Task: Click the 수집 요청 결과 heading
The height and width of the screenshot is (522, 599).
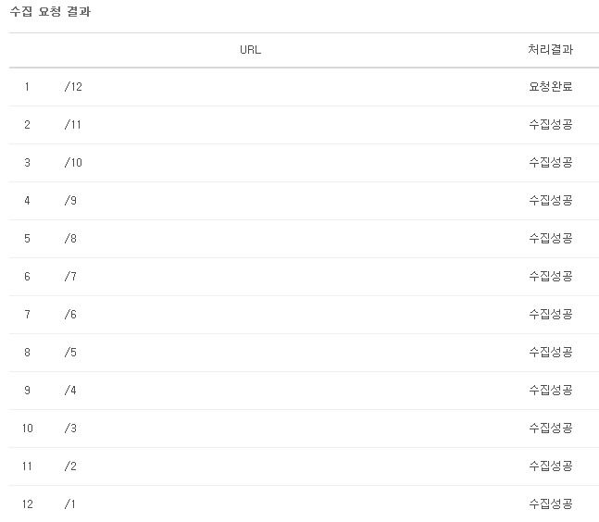Action: [x=50, y=11]
